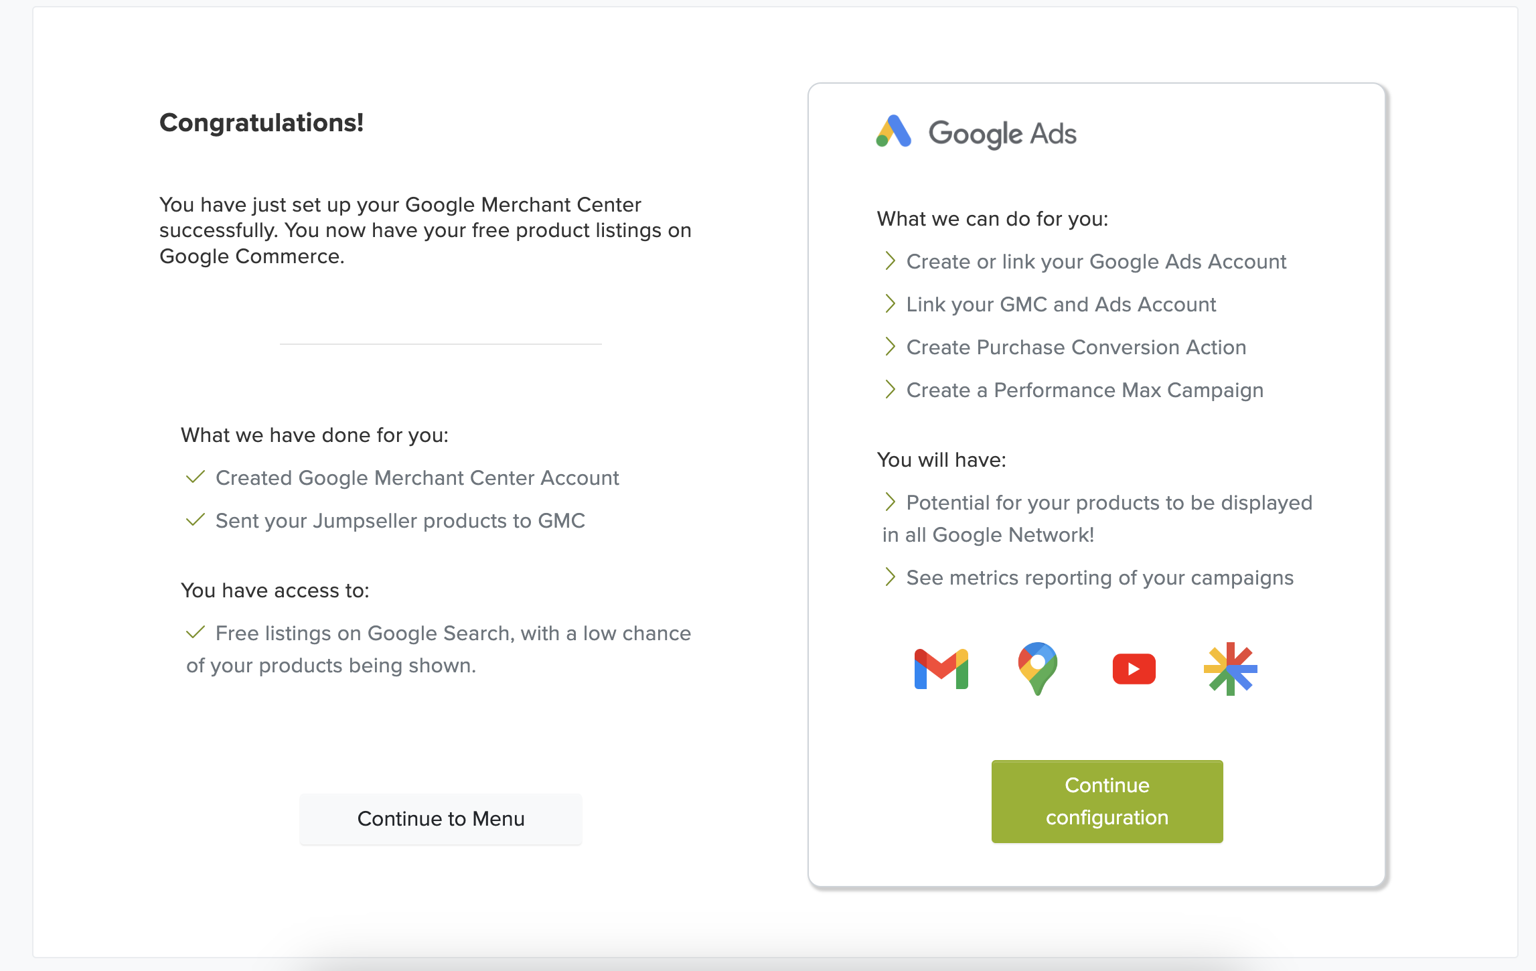The image size is (1536, 971).
Task: Click chevron beside Create or link Google Ads Account
Action: pos(889,261)
